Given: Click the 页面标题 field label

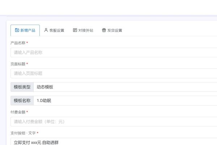Looking at the screenshot, I should coord(17,64).
